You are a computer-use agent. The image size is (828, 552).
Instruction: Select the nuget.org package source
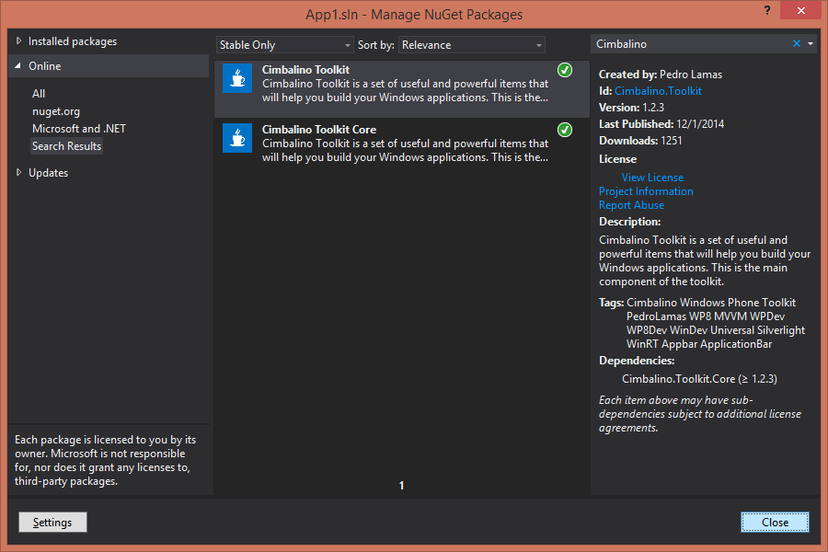tap(56, 111)
